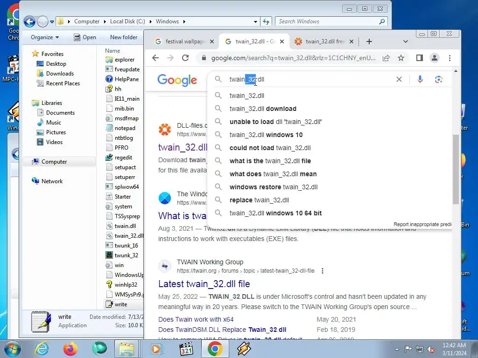This screenshot has width=478, height=358.
Task: Click the Explorer search magnifier icon
Action: tap(382, 21)
